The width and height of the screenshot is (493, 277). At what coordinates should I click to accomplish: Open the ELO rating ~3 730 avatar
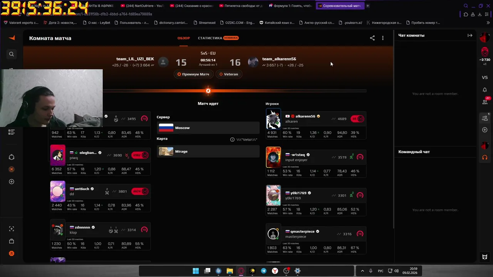coord(485,52)
